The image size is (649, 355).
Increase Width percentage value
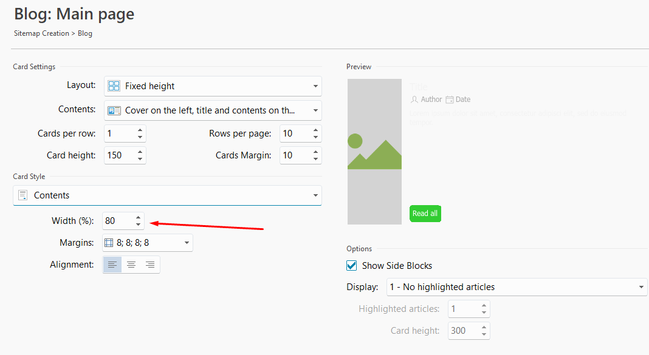138,217
